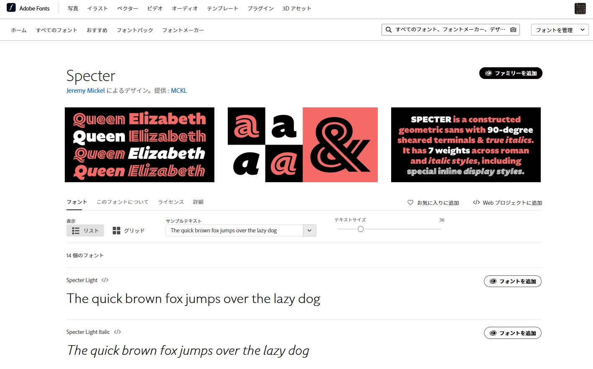The height and width of the screenshot is (369, 593).
Task: Click the Specter family heading
Action: (91, 76)
